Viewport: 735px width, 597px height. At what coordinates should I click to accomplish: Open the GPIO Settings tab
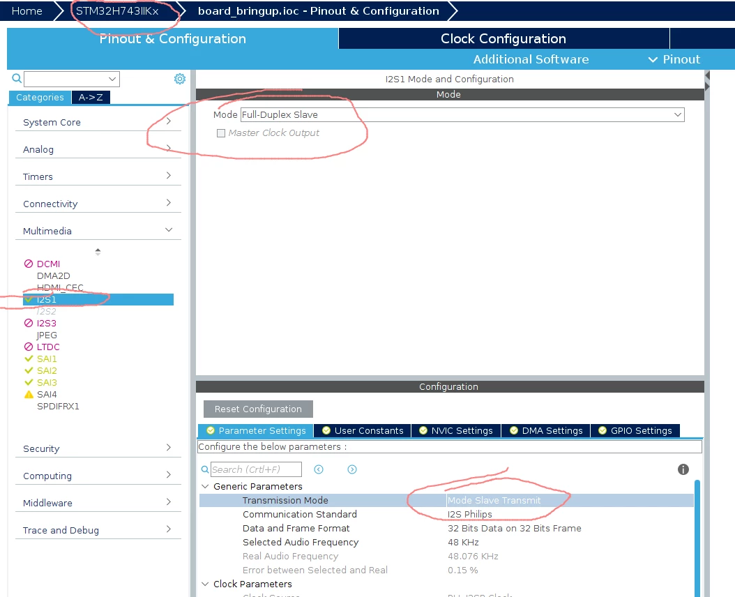coord(635,430)
